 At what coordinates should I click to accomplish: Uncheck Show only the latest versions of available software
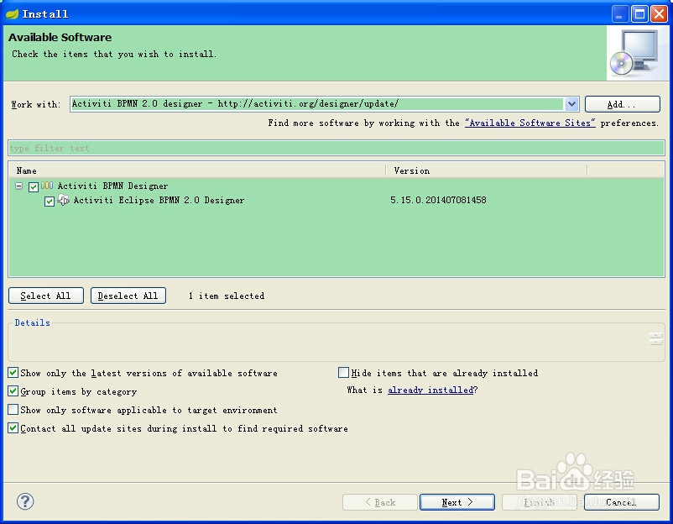(x=13, y=373)
